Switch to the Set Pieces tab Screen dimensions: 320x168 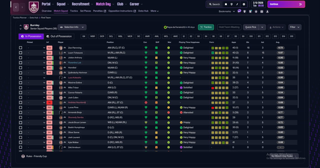[x=86, y=11]
